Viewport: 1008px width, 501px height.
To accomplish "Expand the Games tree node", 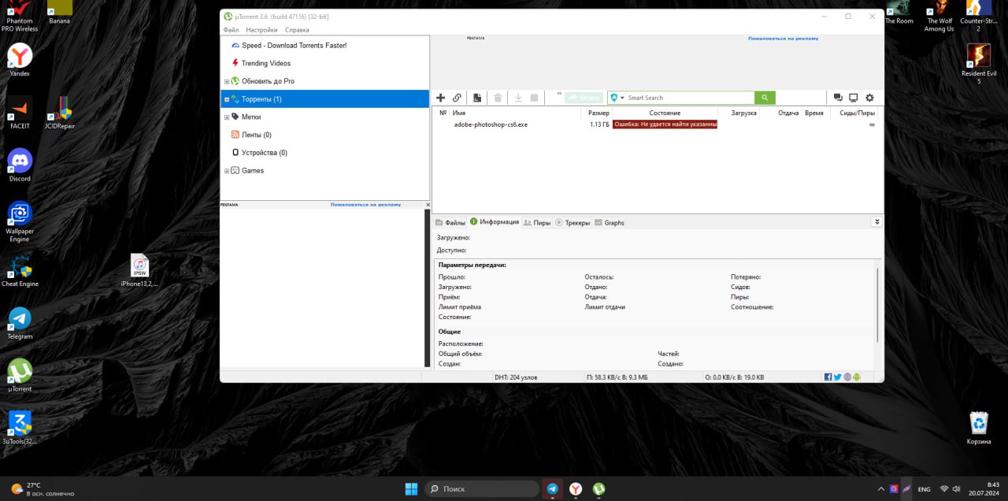I will (x=227, y=171).
